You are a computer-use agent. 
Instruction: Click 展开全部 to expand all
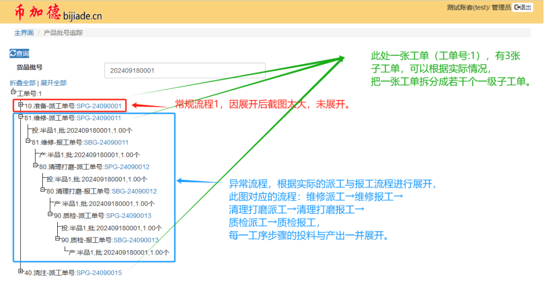53,83
